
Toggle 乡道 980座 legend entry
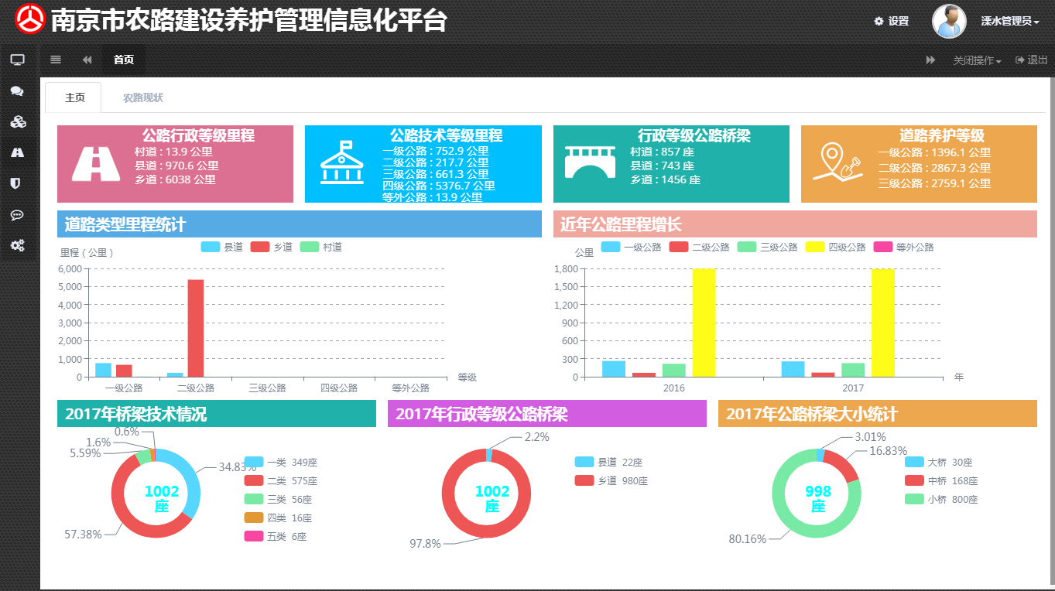[611, 480]
